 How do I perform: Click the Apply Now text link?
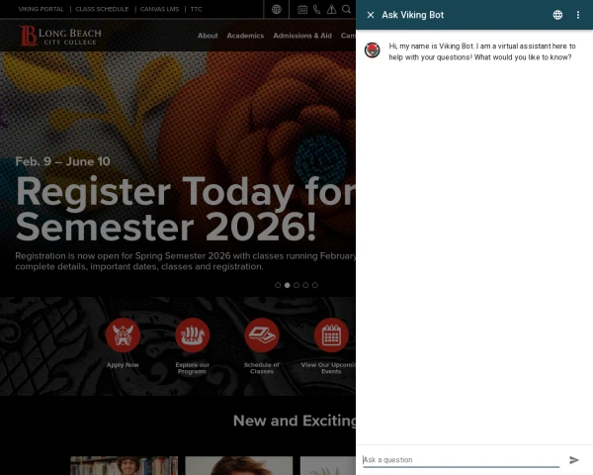[123, 365]
